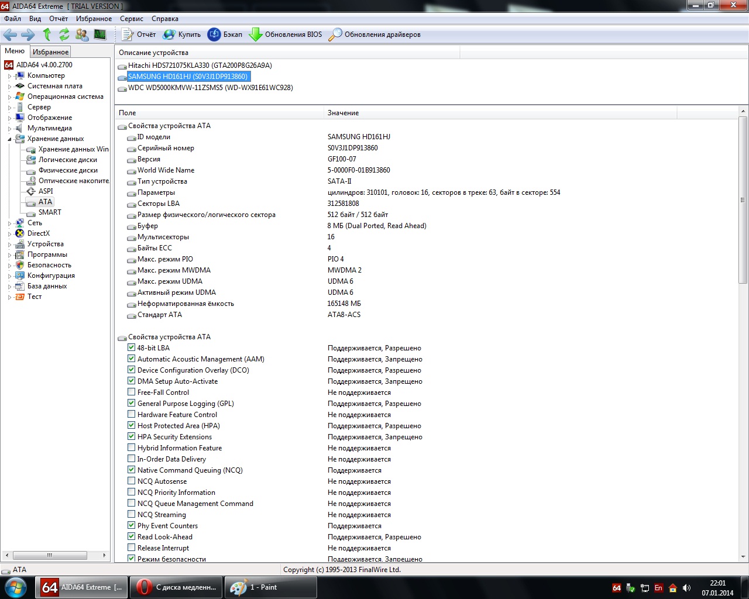Toggle Read Look-Ahead checkbox

(x=131, y=536)
